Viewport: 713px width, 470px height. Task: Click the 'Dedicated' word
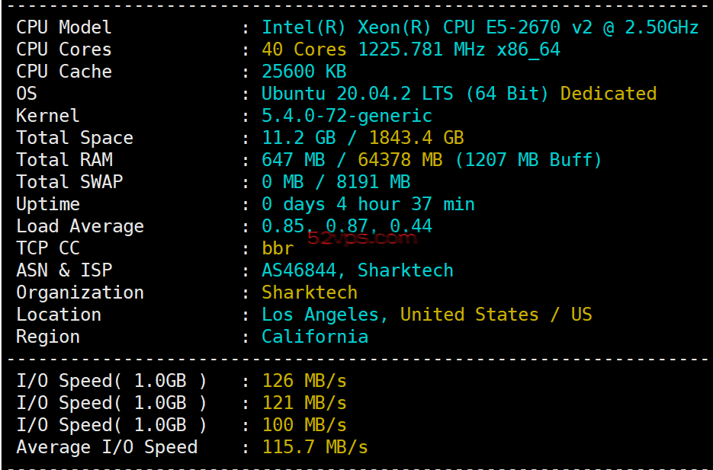(x=609, y=94)
